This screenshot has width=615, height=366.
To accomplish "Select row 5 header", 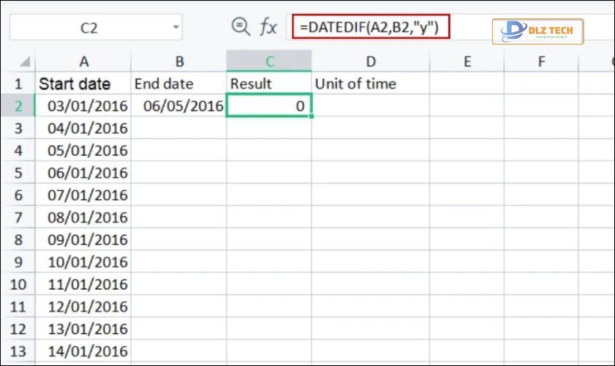I will click(18, 173).
